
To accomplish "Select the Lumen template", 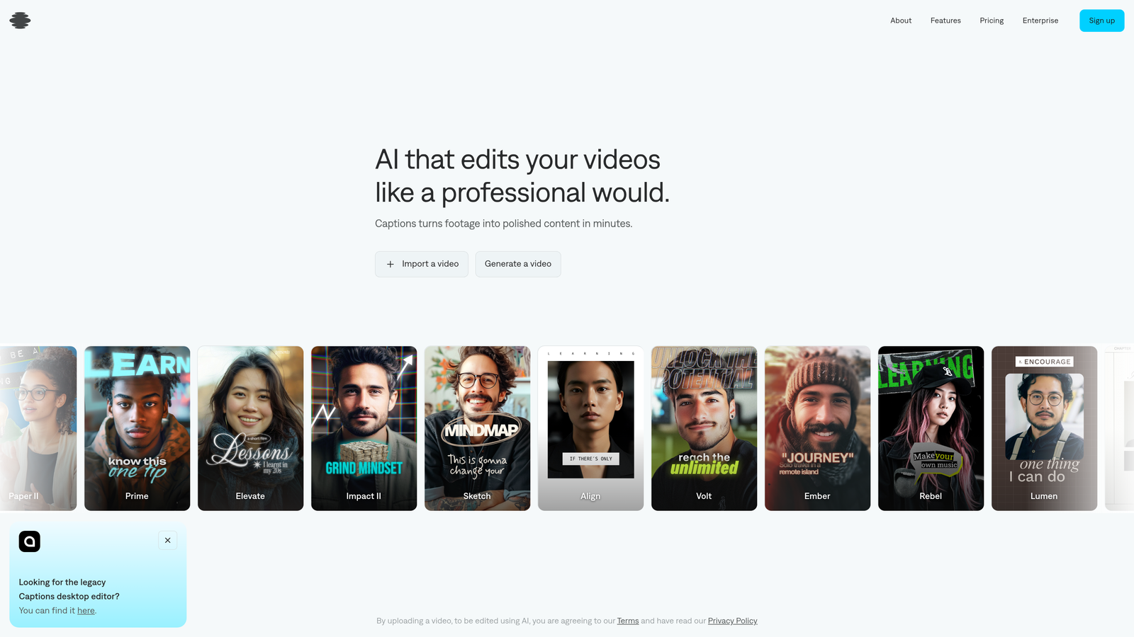I will pyautogui.click(x=1044, y=428).
